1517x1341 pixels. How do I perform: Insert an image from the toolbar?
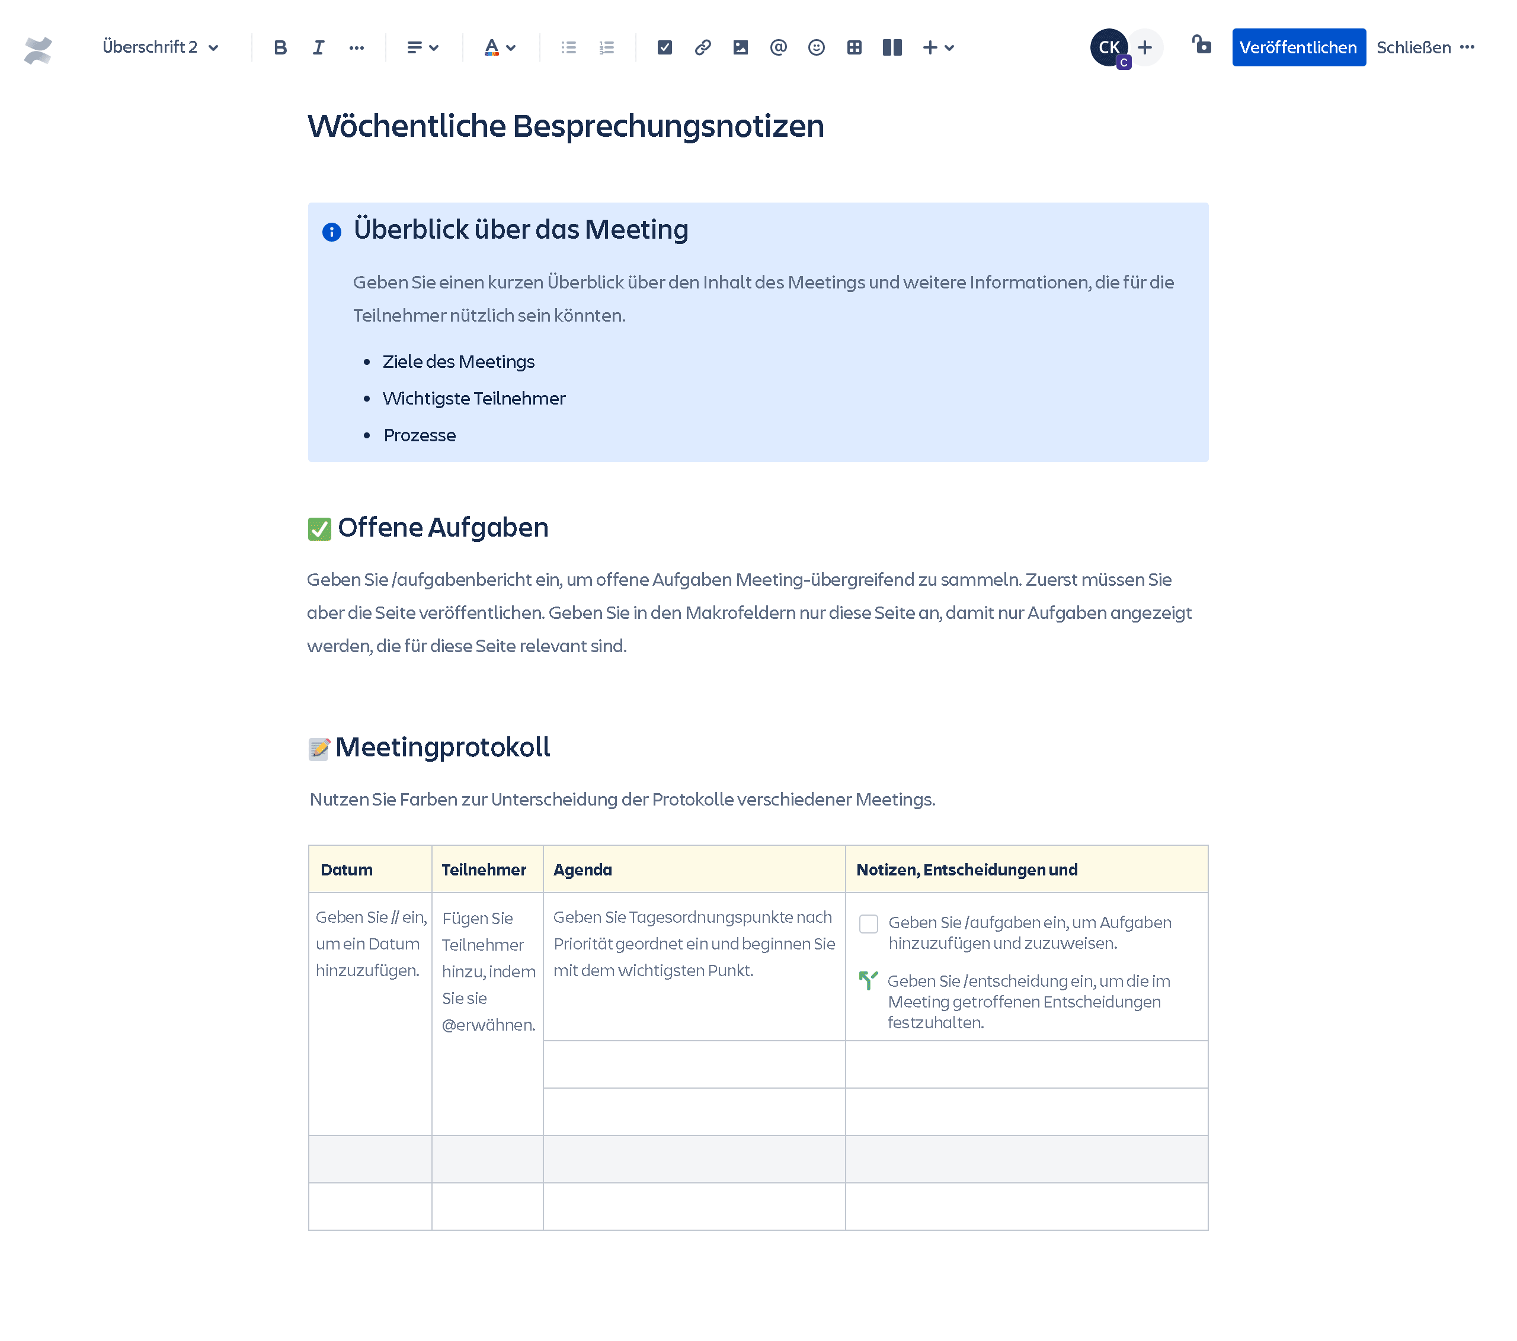point(740,47)
